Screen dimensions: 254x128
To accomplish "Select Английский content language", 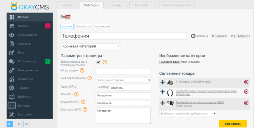I will tap(83, 26).
